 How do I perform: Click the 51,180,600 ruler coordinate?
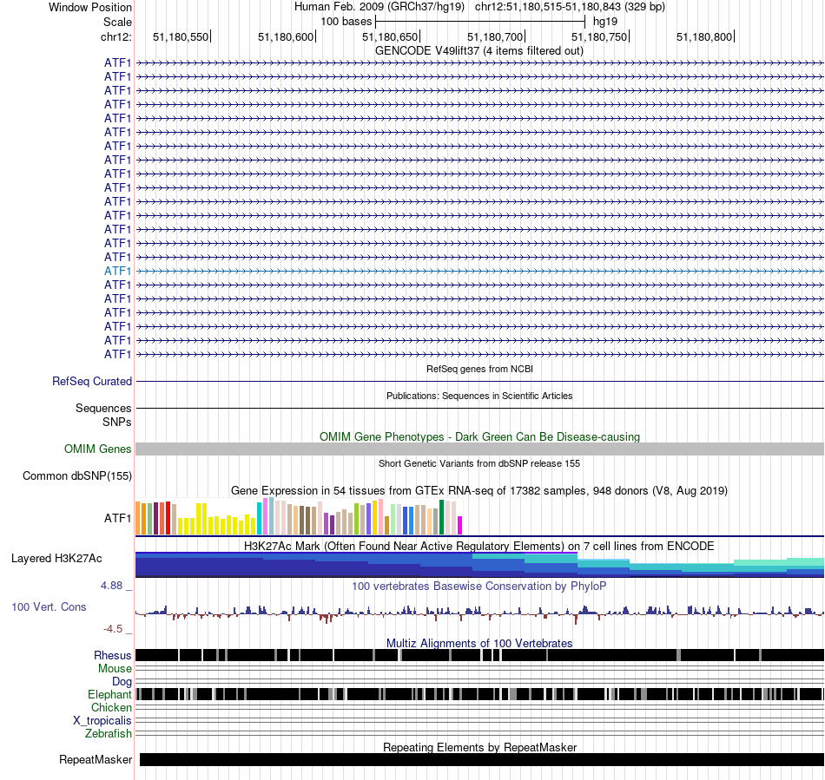[286, 36]
